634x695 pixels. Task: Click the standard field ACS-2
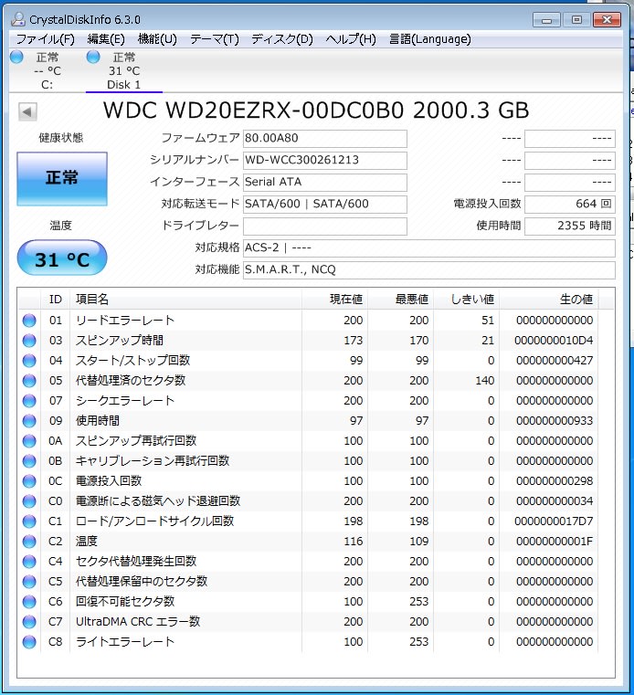[x=429, y=247]
